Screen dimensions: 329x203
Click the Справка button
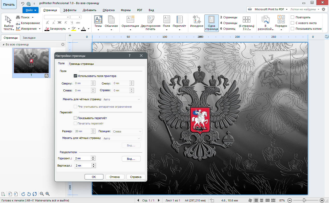(136, 177)
